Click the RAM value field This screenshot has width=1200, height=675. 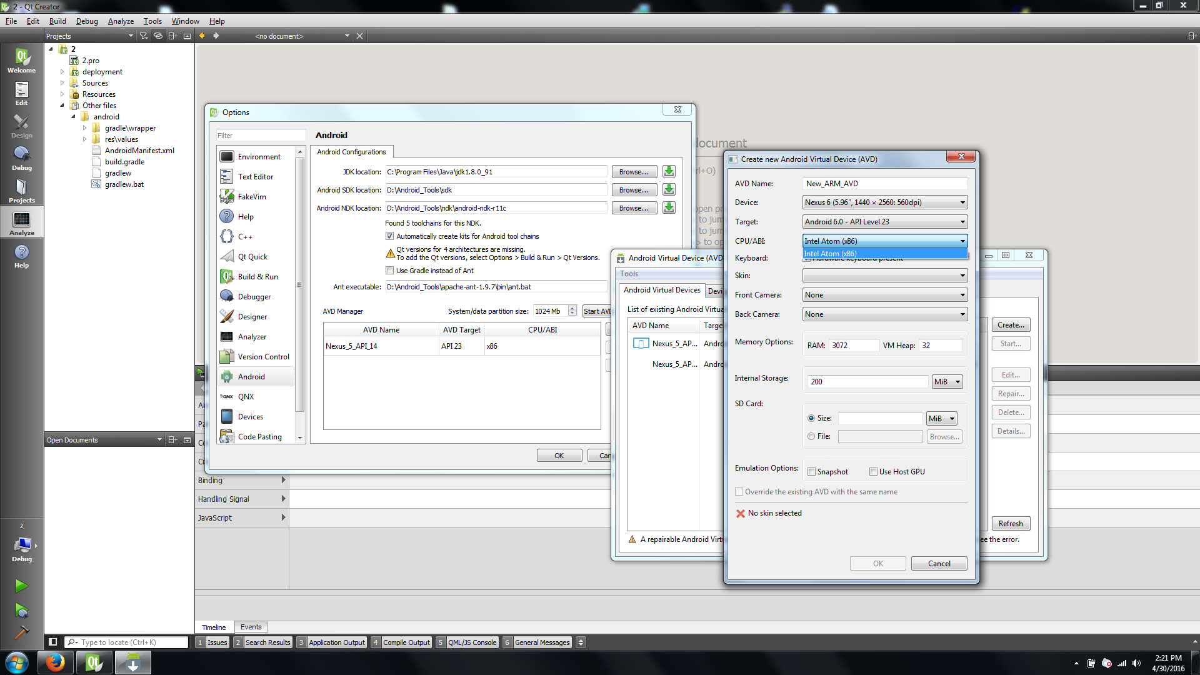pos(854,346)
